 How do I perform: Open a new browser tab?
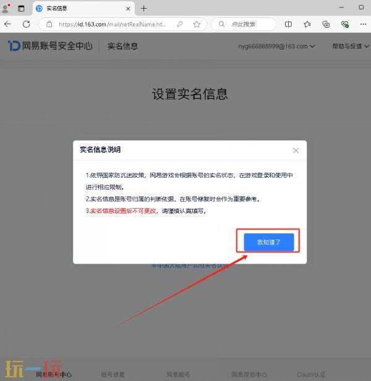[x=144, y=9]
